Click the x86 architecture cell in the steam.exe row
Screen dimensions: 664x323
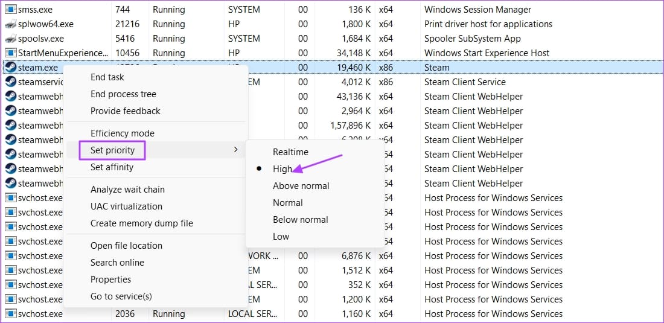(386, 67)
